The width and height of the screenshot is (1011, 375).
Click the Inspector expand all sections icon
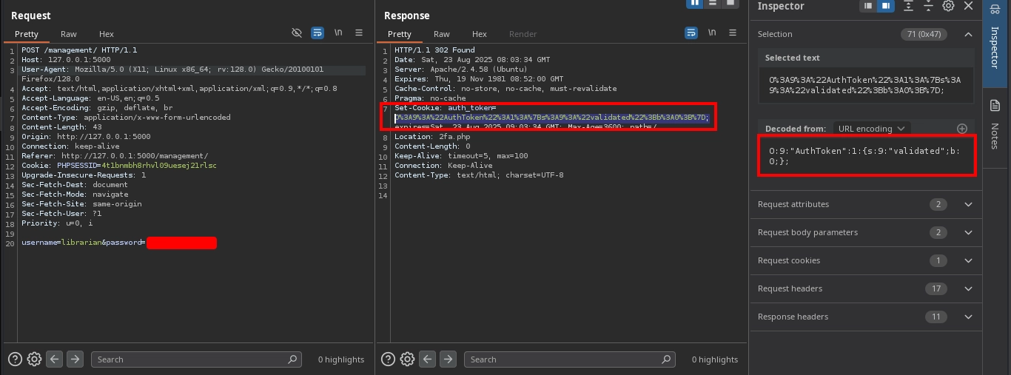pos(908,6)
